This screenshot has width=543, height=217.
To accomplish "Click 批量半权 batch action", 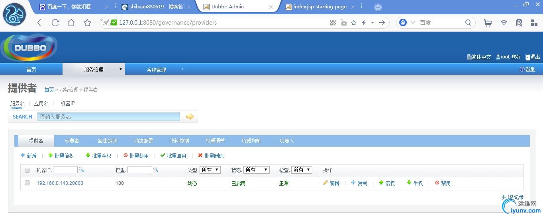I will click(98, 156).
